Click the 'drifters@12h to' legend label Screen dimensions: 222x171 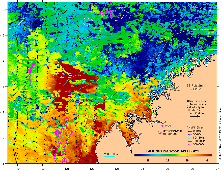[173, 131]
